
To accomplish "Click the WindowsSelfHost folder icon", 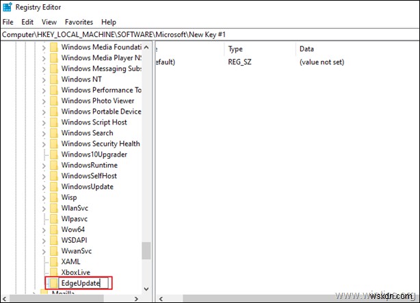I will coord(54,176).
